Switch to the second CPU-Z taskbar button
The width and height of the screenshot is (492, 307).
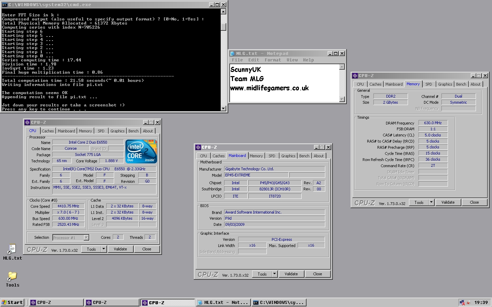pyautogui.click(x=112, y=303)
